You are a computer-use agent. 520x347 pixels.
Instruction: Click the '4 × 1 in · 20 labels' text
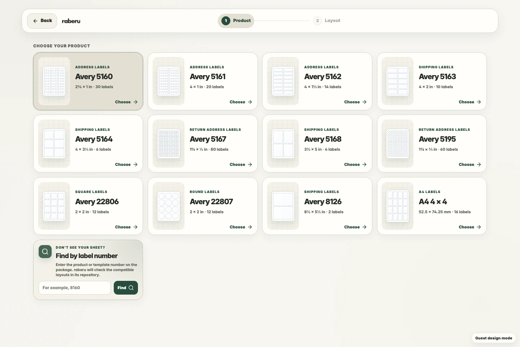point(207,87)
